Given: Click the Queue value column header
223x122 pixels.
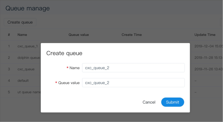Looking at the screenshot, I should [79, 35].
